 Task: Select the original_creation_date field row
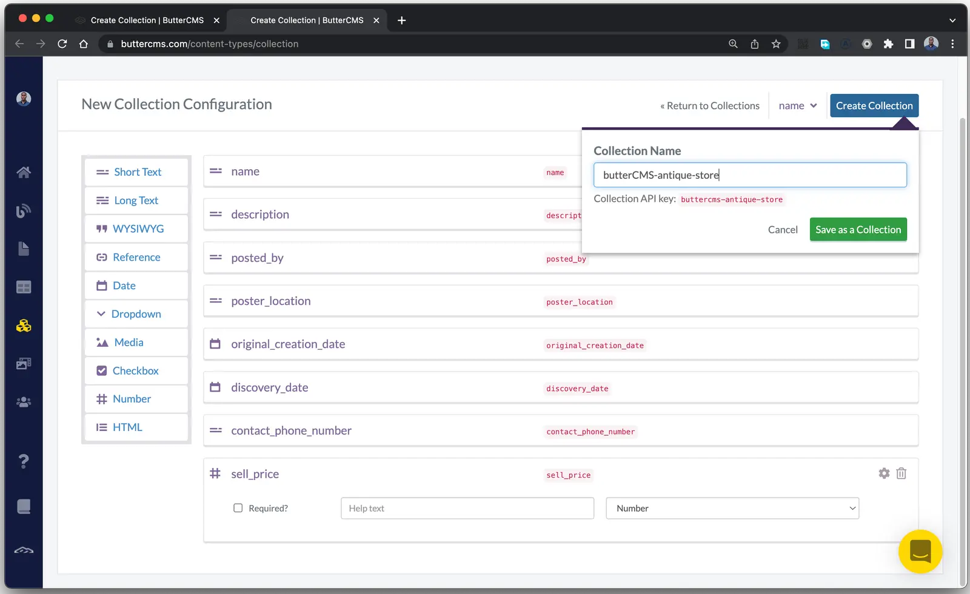coord(561,344)
